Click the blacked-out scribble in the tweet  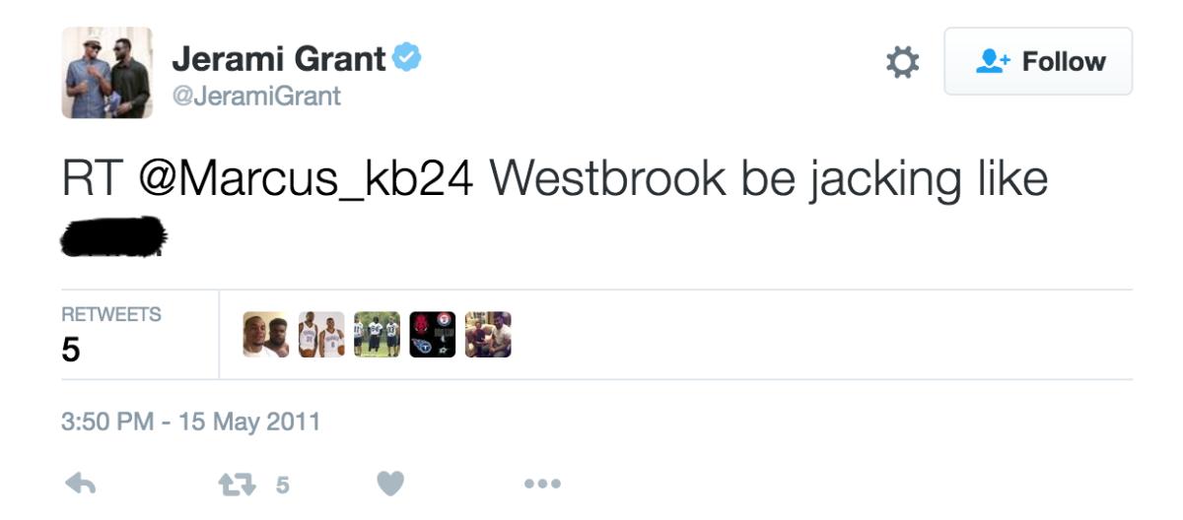tap(114, 237)
